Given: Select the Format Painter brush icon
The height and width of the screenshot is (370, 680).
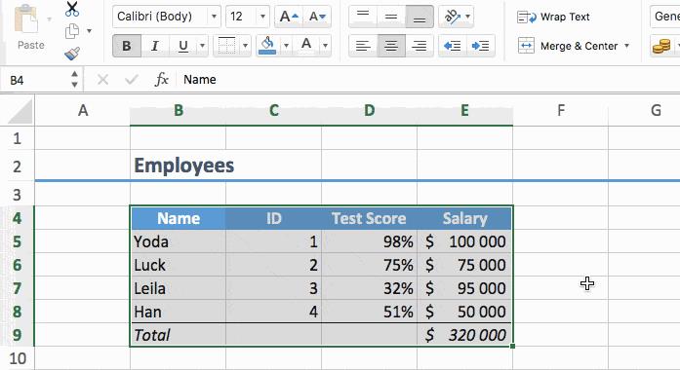Looking at the screenshot, I should point(72,54).
